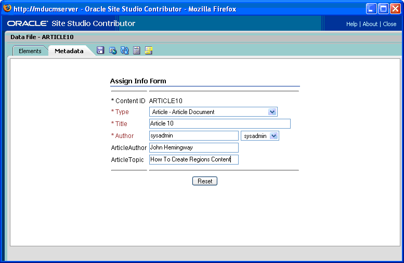Click the yellow-highlighted document icon
The width and height of the screenshot is (404, 263).
tap(149, 51)
